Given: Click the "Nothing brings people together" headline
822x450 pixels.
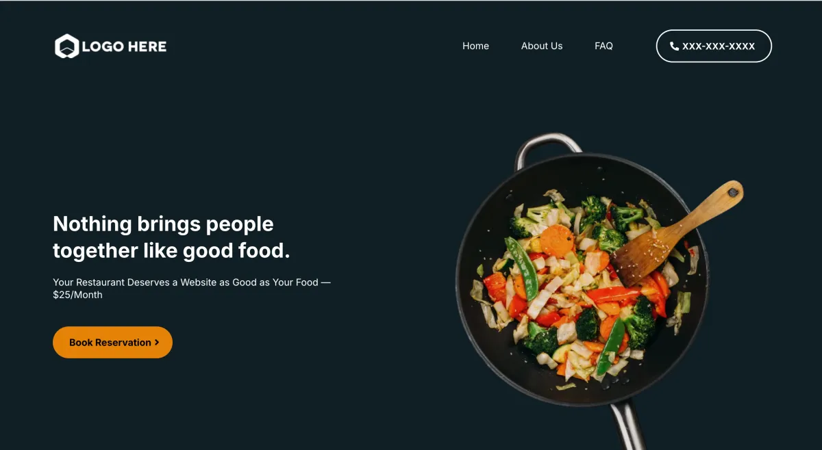Looking at the screenshot, I should pos(171,237).
